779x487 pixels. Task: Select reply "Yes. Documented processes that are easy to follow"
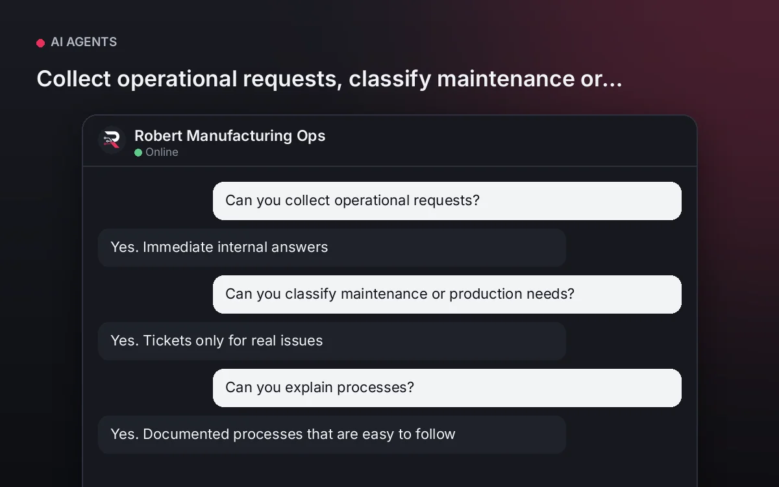click(332, 434)
